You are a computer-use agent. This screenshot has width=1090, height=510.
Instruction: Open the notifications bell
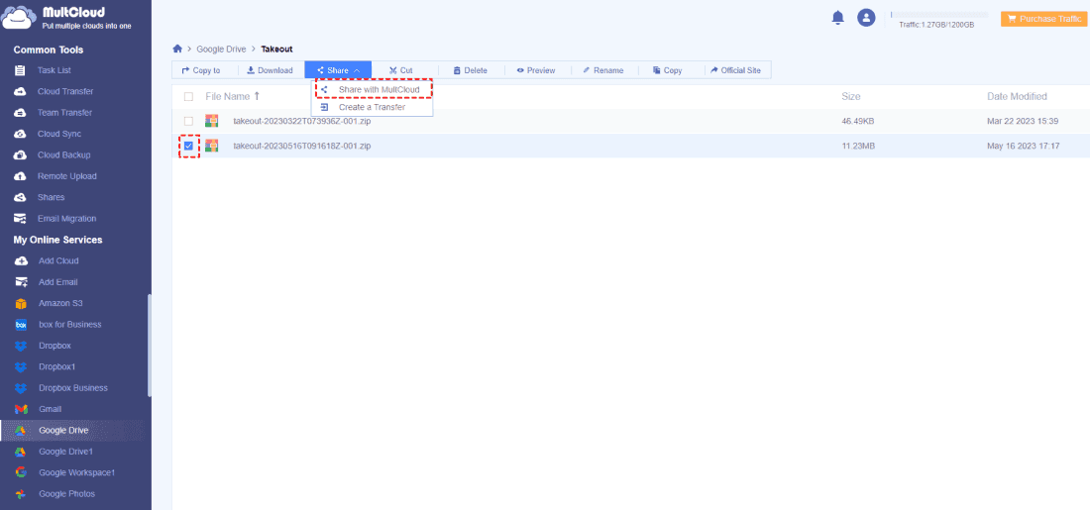837,18
